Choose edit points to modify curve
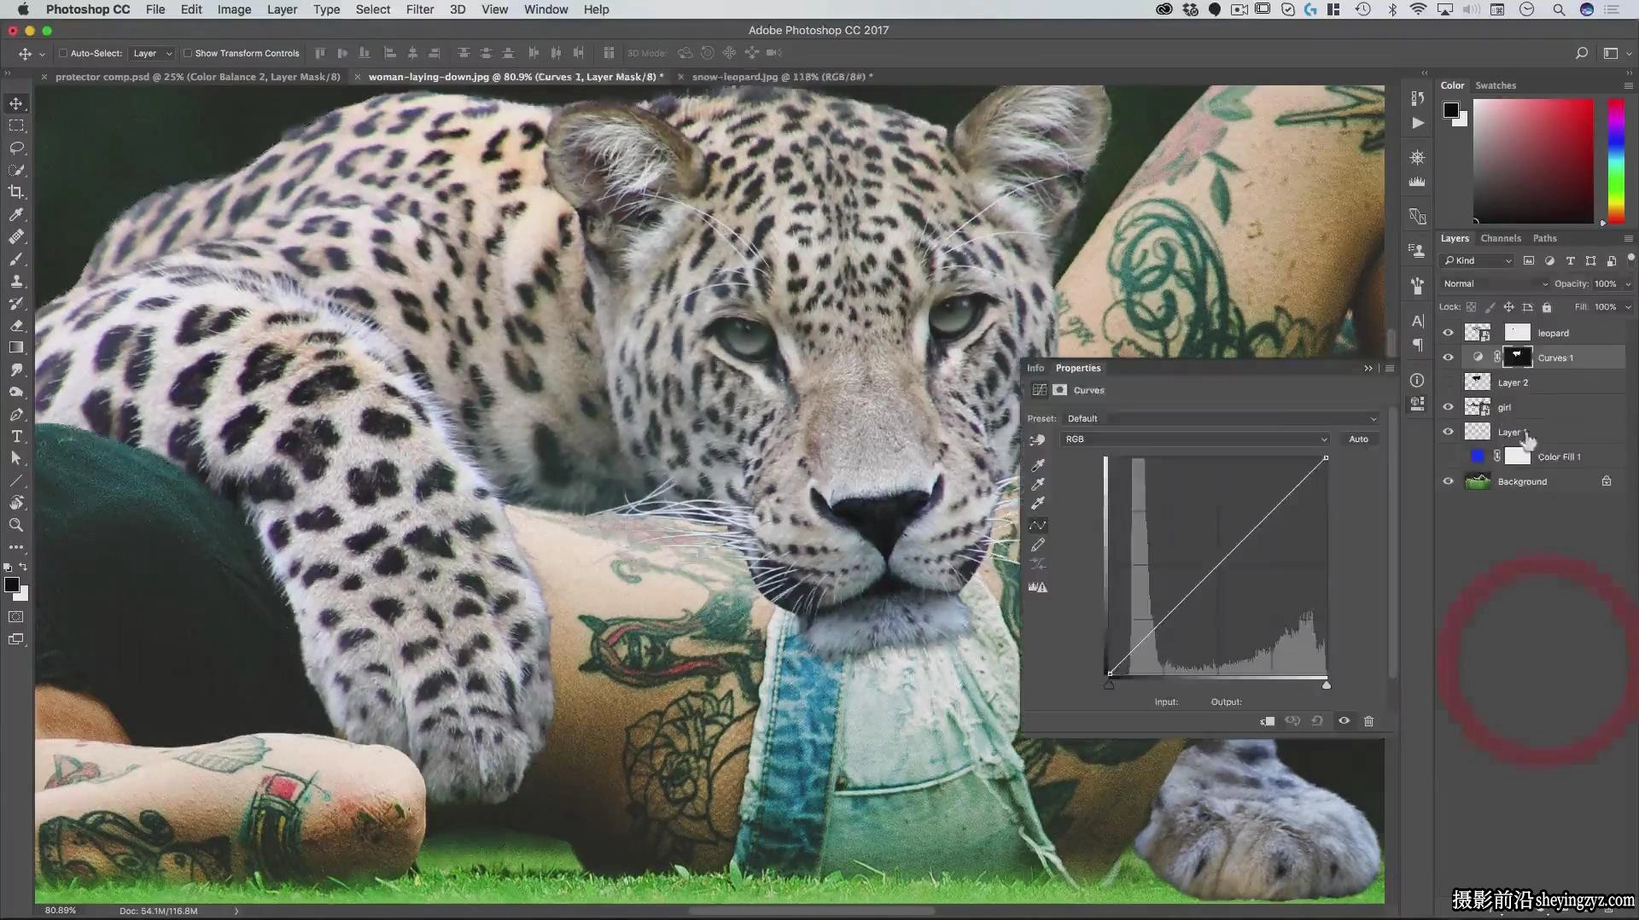 pyautogui.click(x=1038, y=525)
